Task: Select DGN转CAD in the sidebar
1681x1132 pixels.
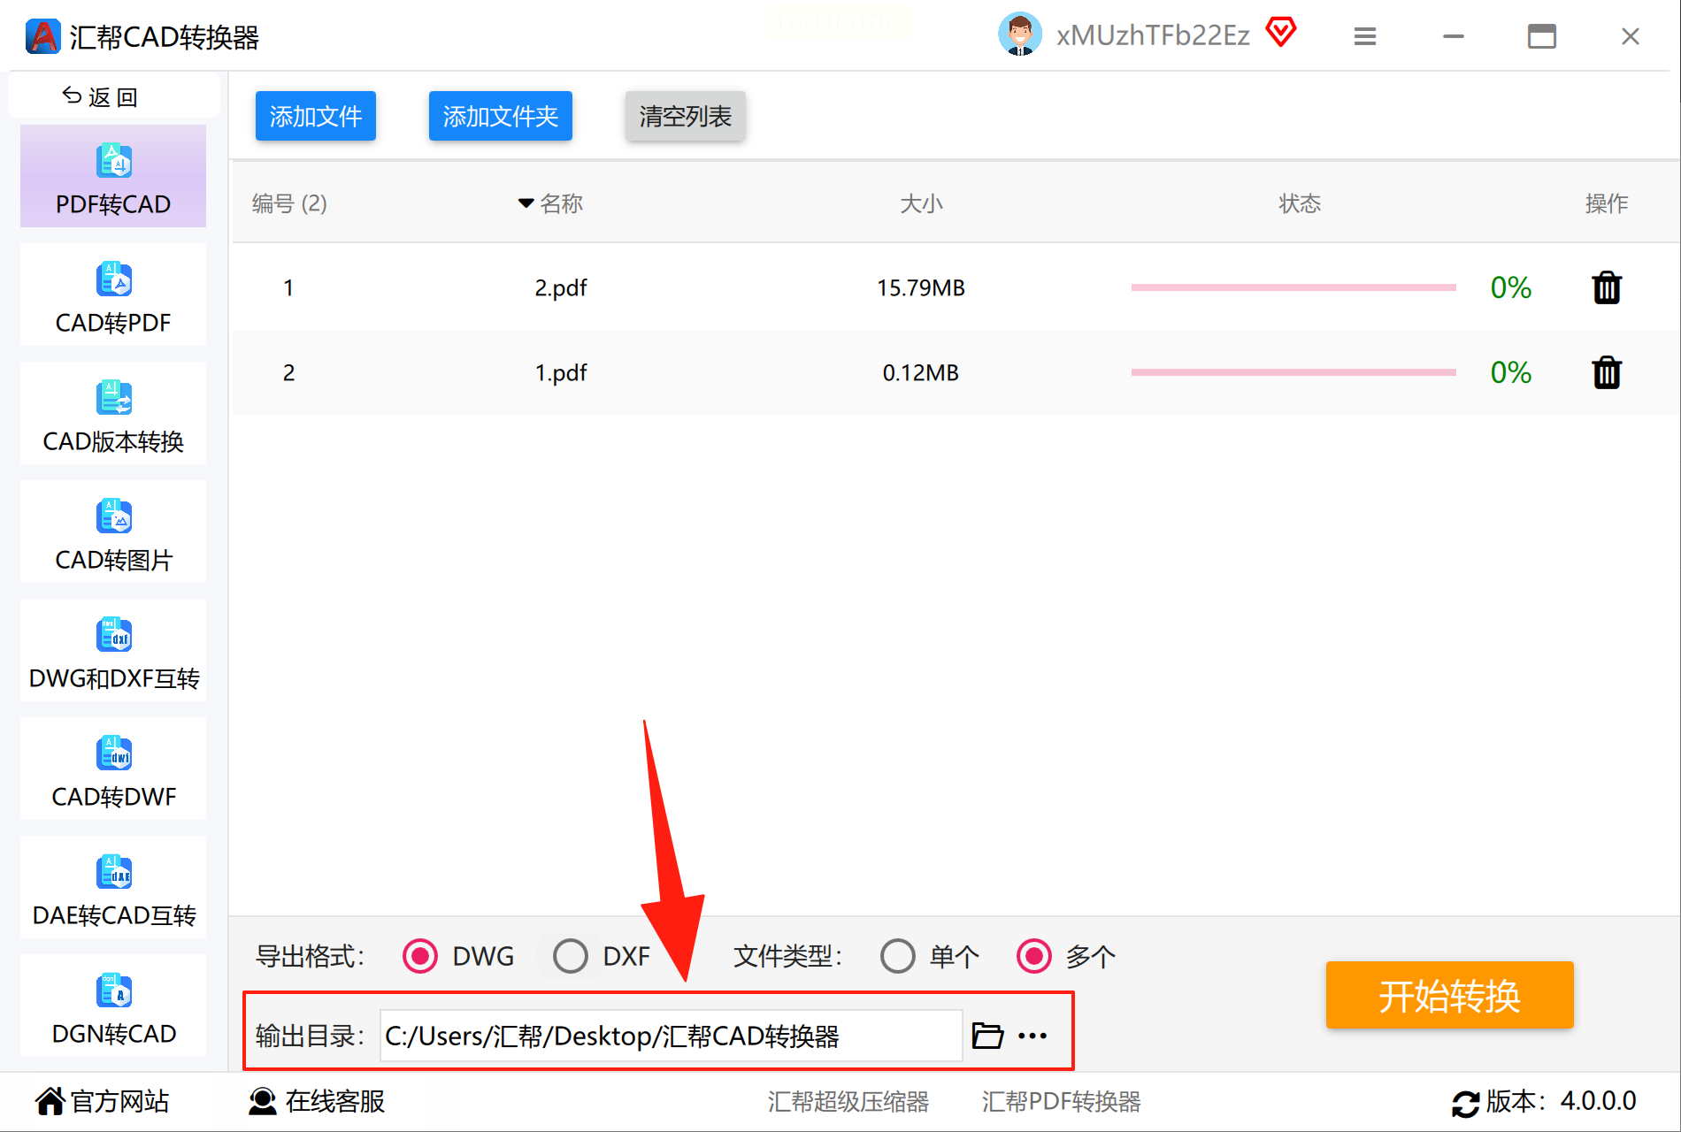Action: click(x=113, y=1006)
